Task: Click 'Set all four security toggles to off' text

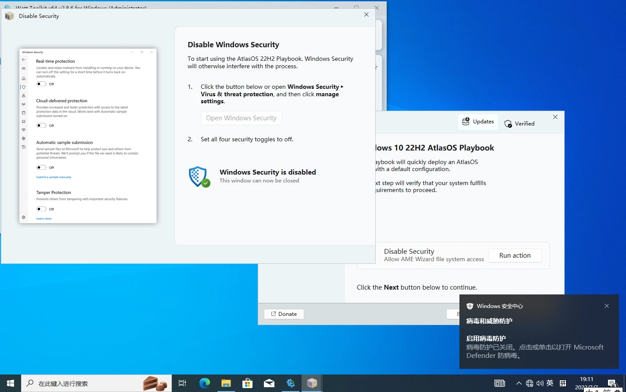Action: click(x=247, y=139)
